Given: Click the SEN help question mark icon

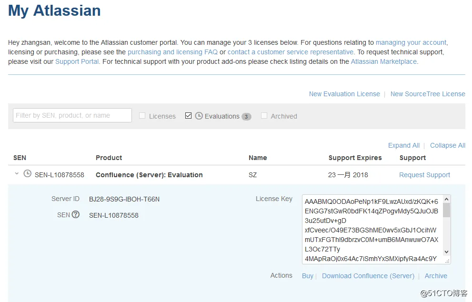Looking at the screenshot, I should coord(76,214).
